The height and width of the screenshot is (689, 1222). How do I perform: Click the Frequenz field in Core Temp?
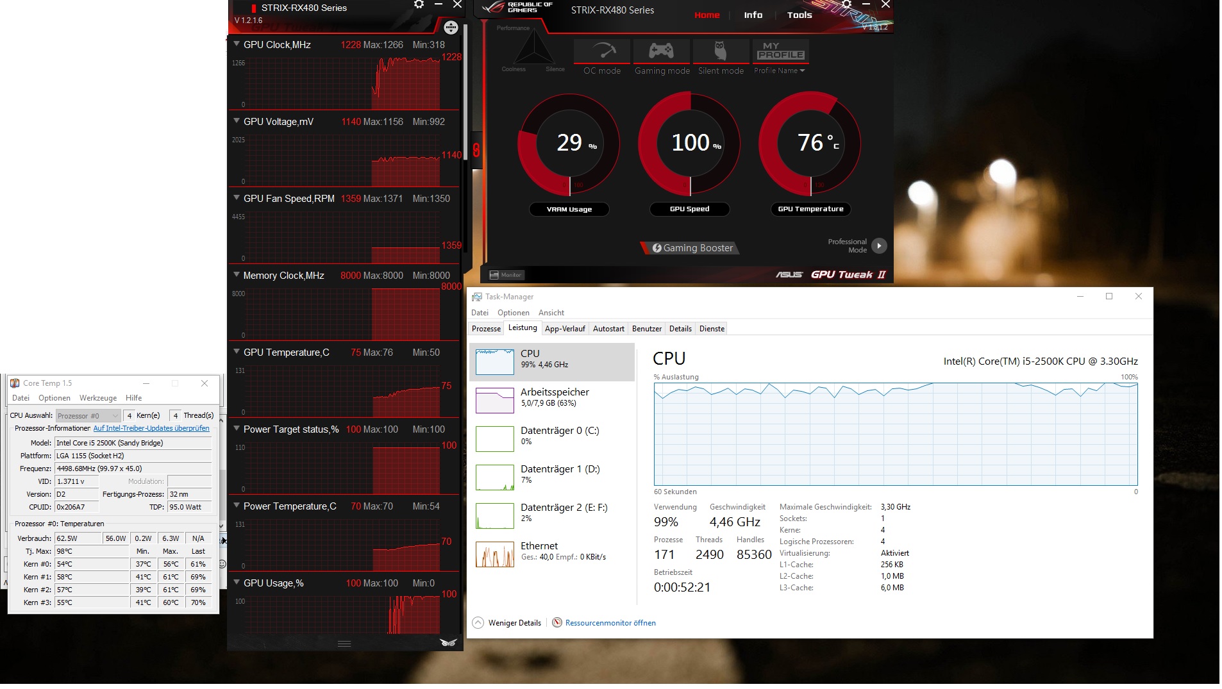point(133,469)
